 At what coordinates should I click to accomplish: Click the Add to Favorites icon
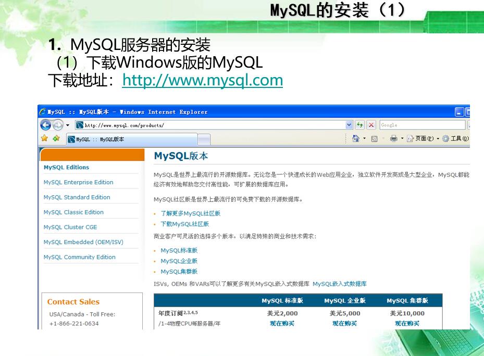[56, 138]
